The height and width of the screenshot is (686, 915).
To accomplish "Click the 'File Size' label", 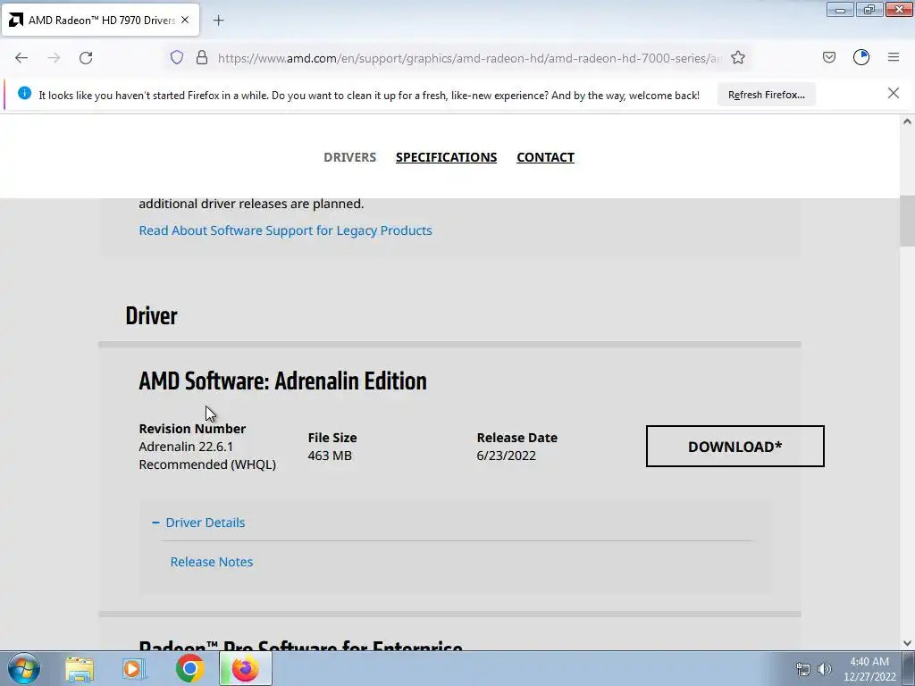I will tap(332, 438).
